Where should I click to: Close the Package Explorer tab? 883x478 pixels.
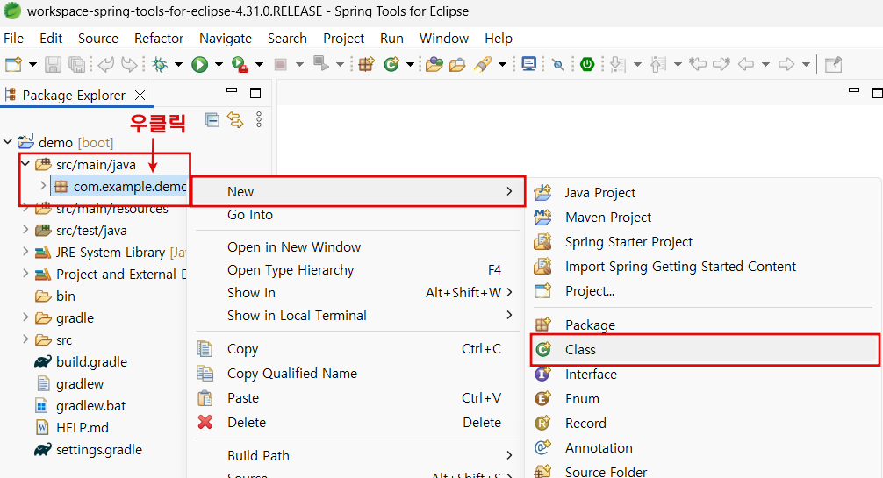click(141, 95)
